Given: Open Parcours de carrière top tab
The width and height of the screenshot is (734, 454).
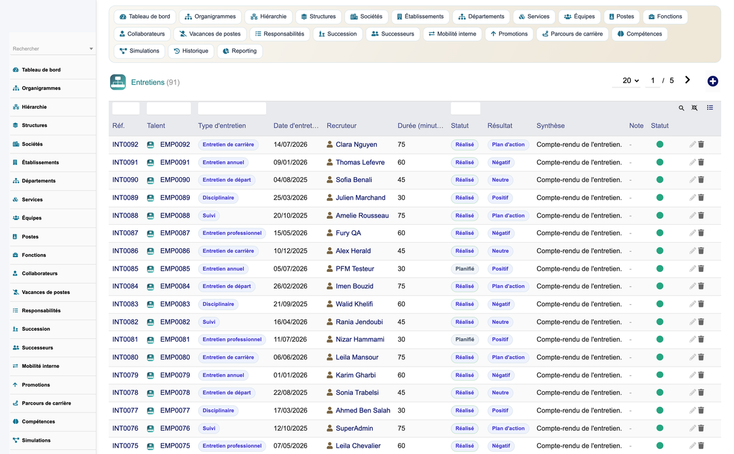Looking at the screenshot, I should 573,34.
